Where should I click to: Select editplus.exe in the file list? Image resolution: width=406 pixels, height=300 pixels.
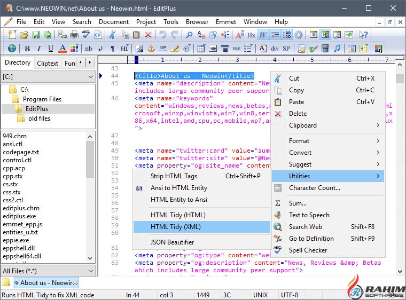(x=20, y=217)
